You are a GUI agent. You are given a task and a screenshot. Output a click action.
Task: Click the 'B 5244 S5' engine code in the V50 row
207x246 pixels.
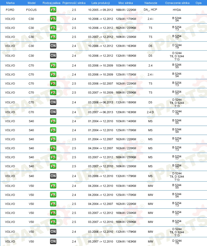177,186
